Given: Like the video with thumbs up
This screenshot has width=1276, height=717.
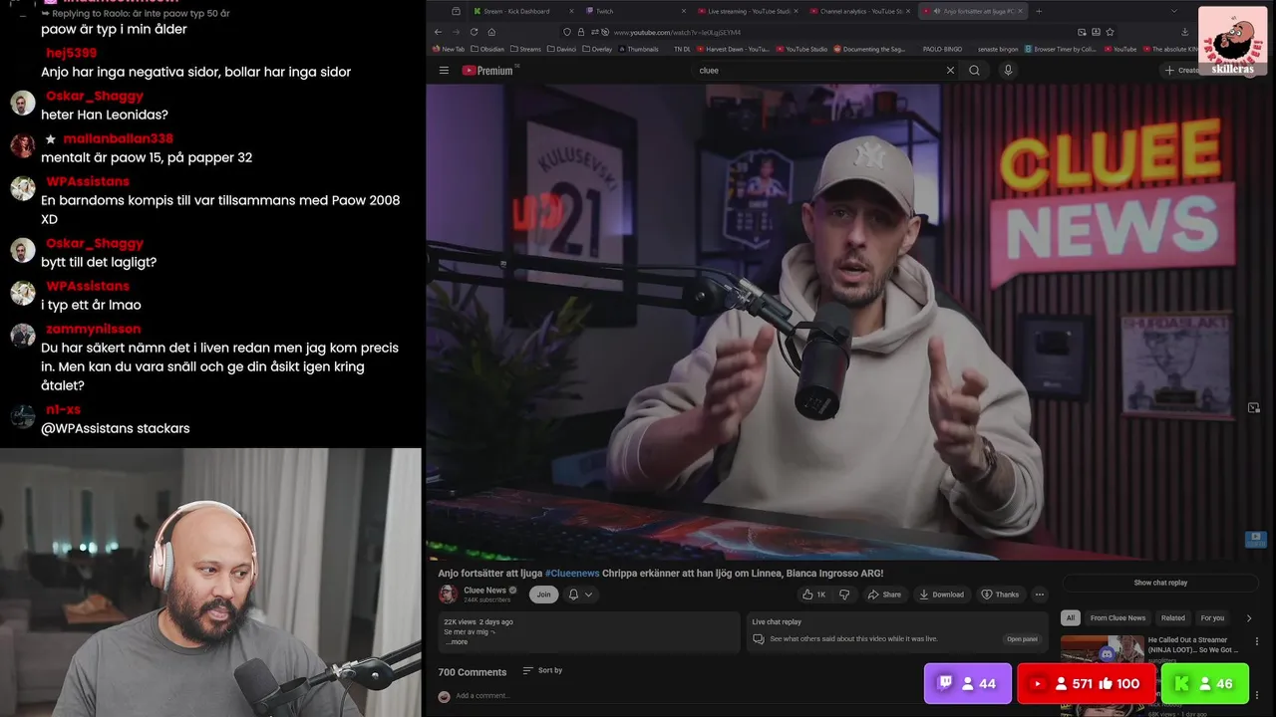Looking at the screenshot, I should pyautogui.click(x=813, y=595).
